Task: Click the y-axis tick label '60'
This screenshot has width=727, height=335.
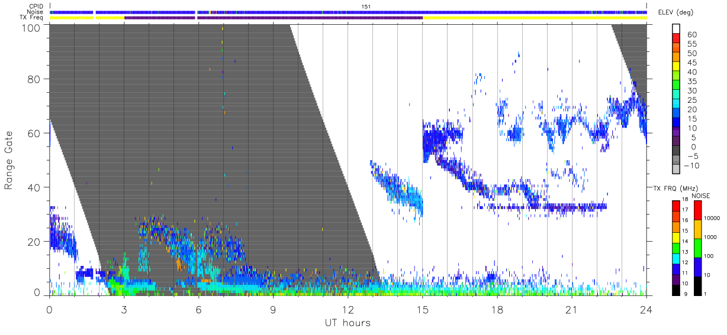Action: pos(34,133)
